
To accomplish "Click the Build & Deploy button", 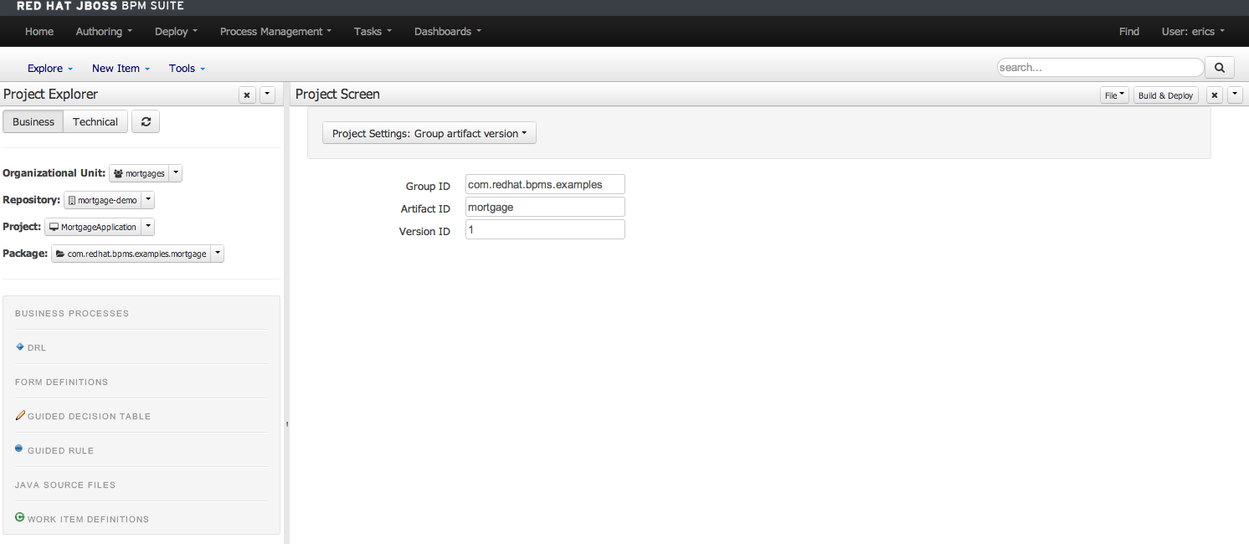I will (1165, 95).
